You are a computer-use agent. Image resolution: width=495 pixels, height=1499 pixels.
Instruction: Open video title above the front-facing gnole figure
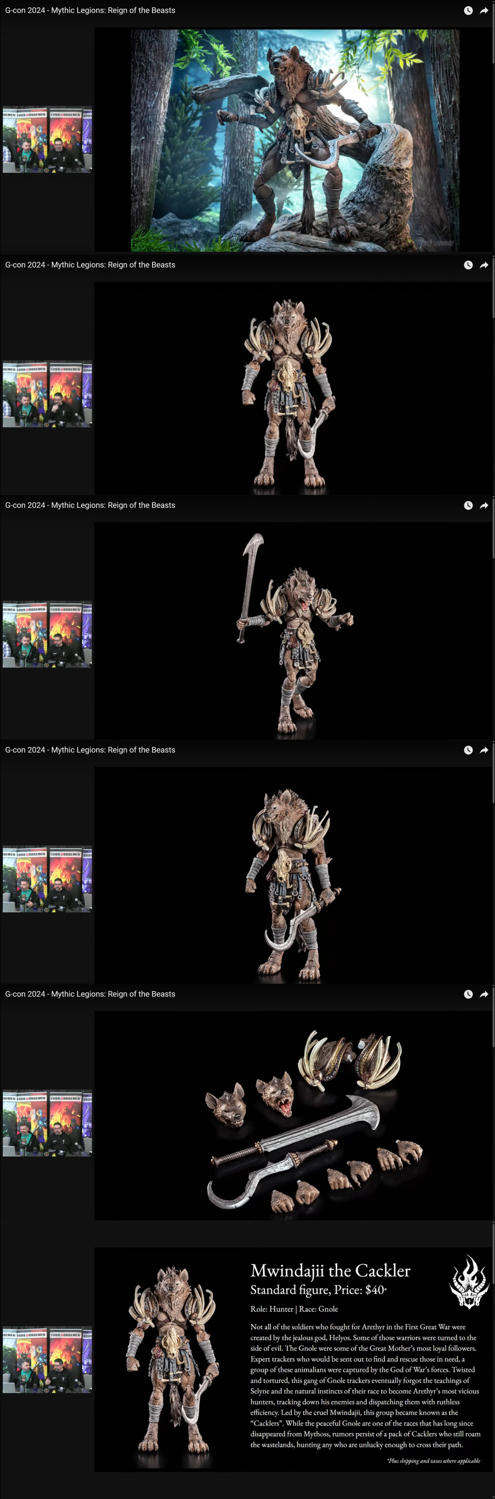click(x=90, y=265)
